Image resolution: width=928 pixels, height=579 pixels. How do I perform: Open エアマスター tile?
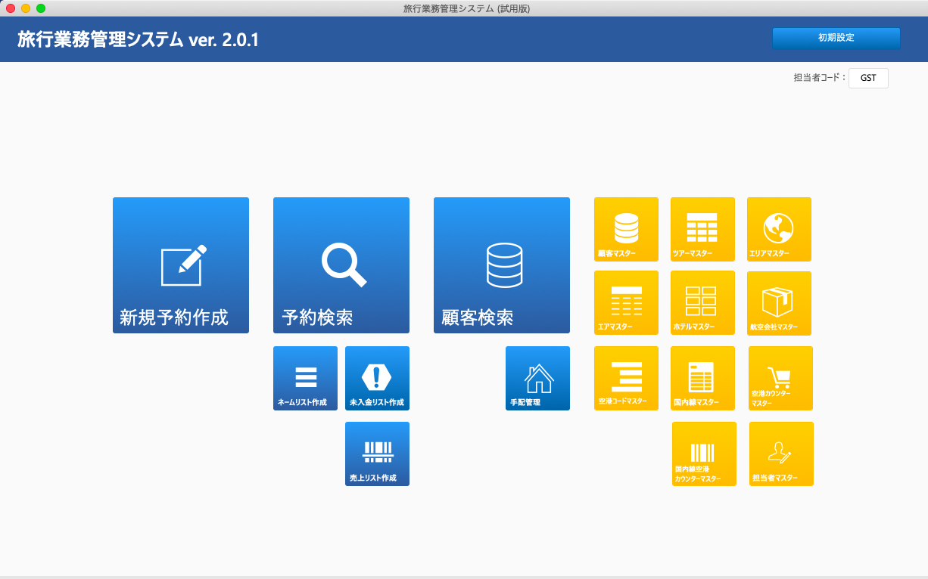coord(626,302)
